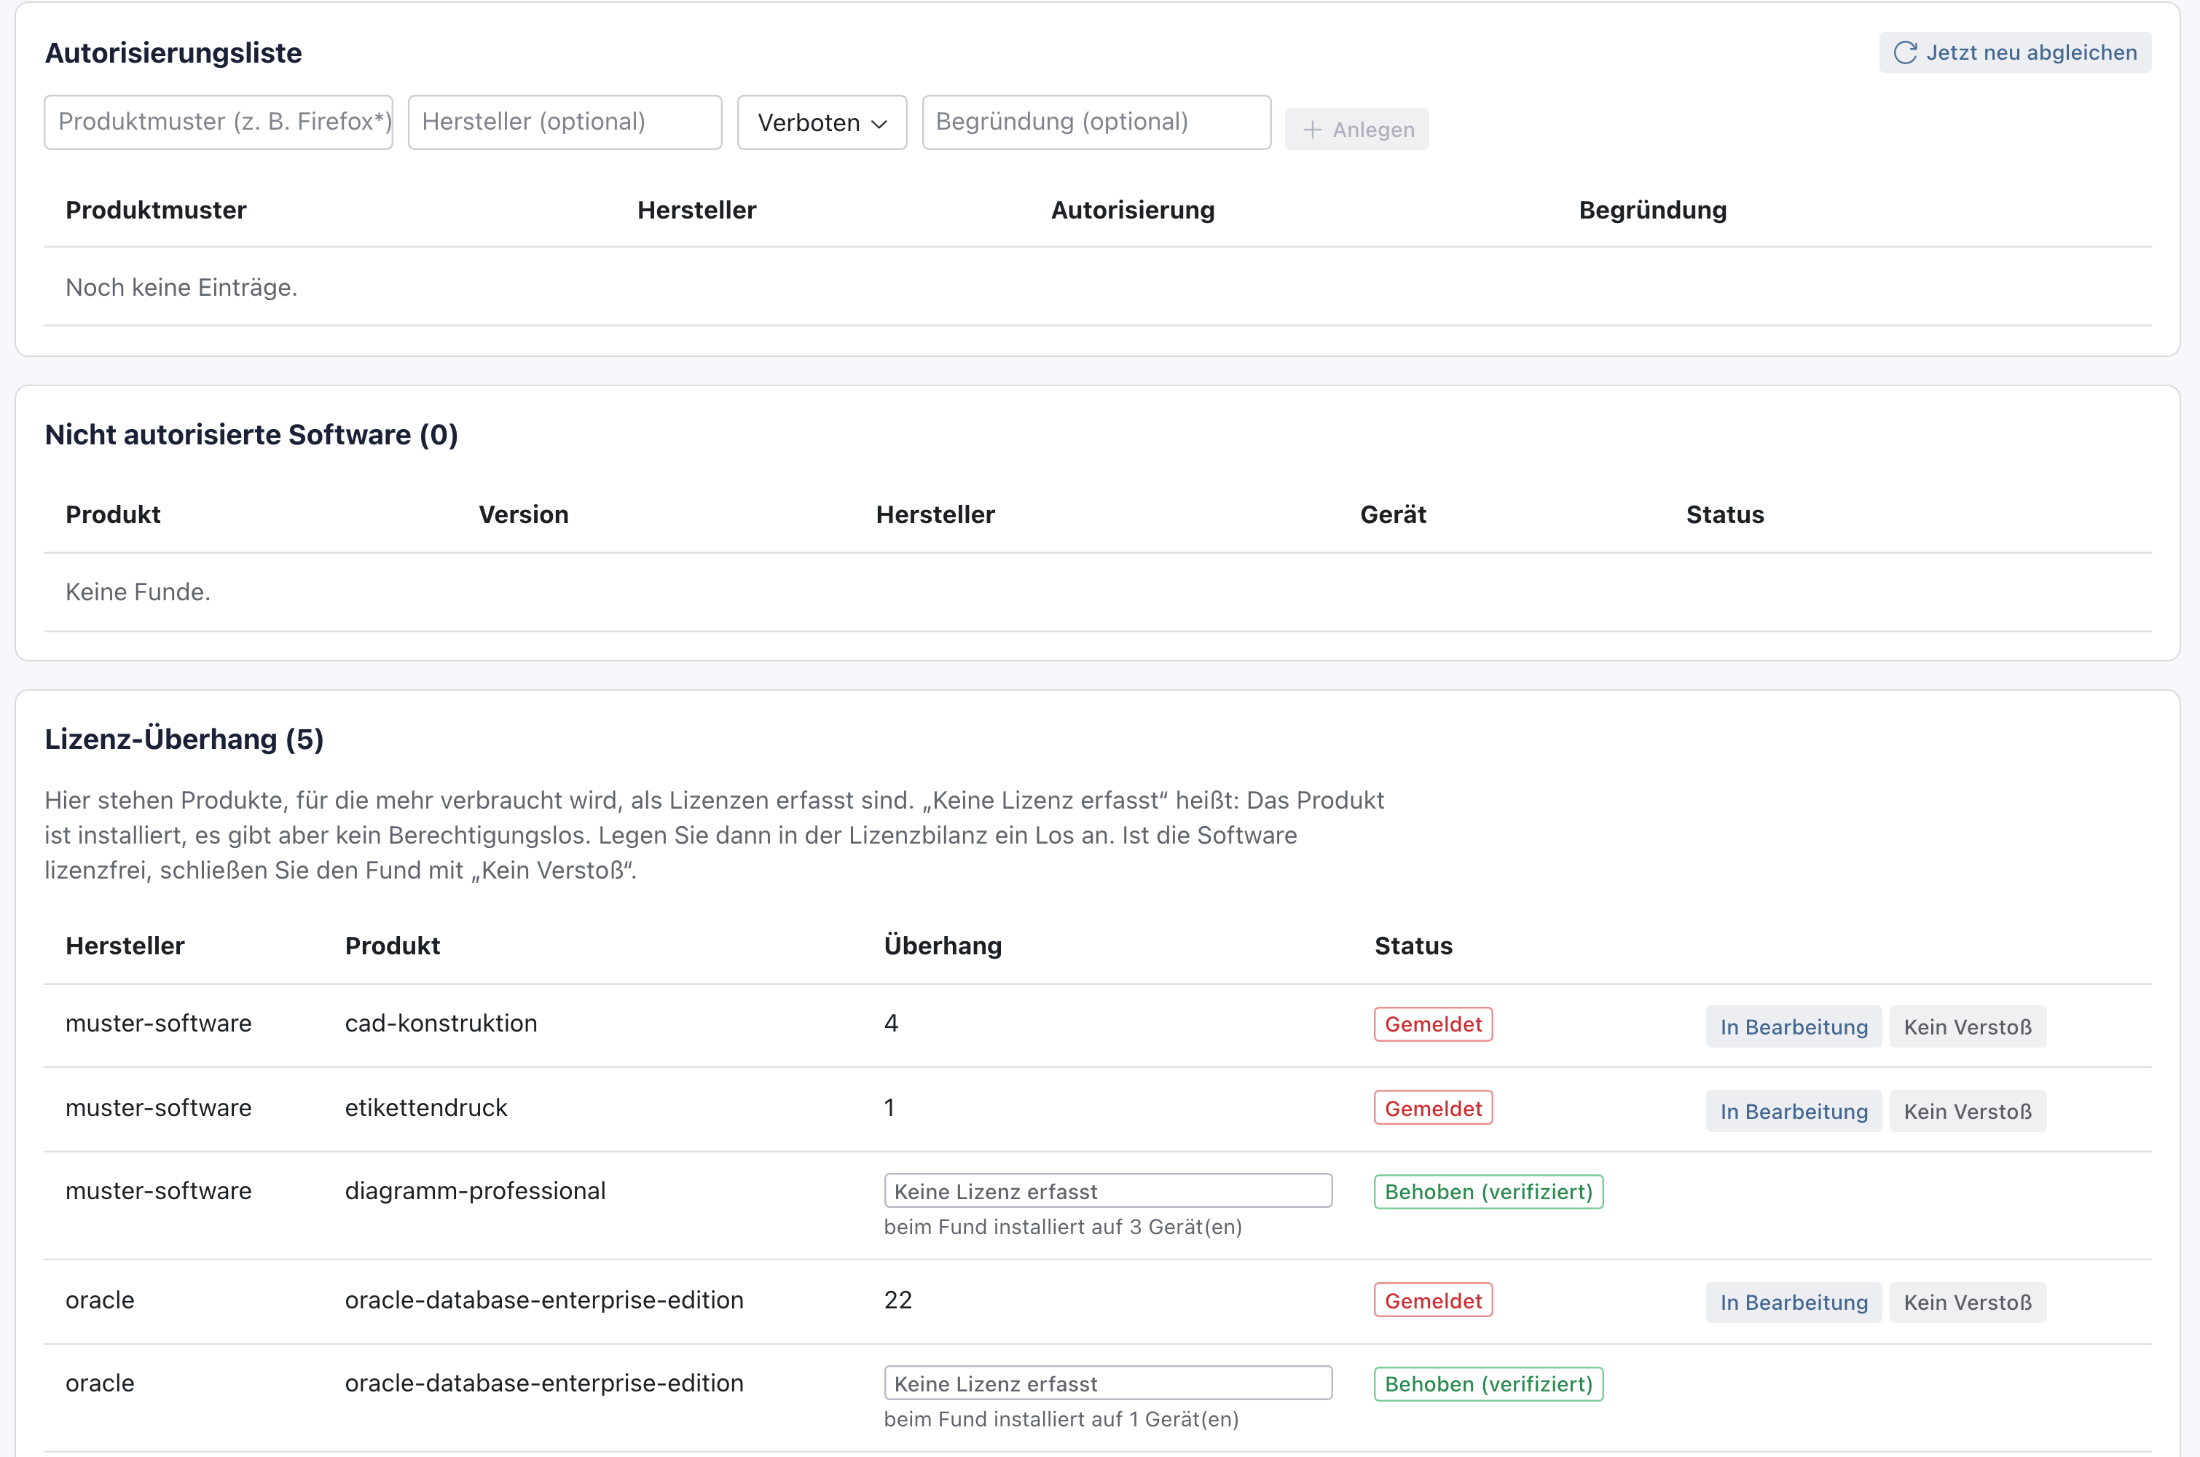
Task: Click the Begründung (optional) text field
Action: [1096, 122]
